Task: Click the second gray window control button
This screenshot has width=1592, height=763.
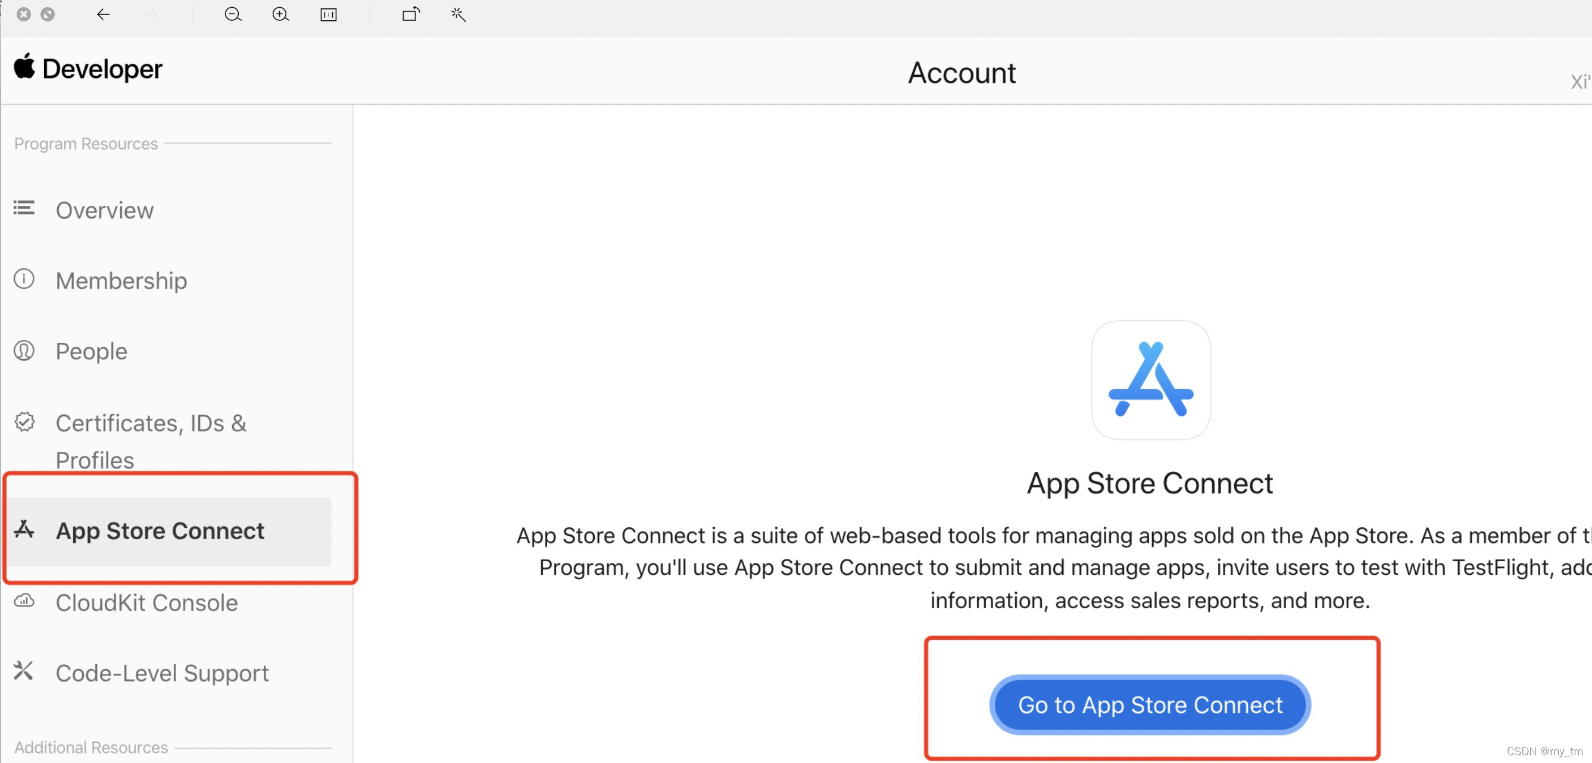Action: click(48, 14)
